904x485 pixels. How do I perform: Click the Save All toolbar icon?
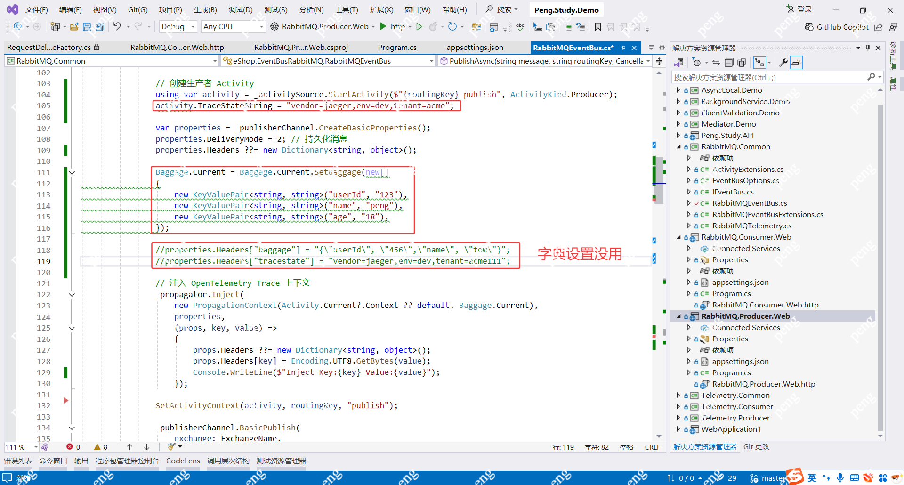(99, 27)
